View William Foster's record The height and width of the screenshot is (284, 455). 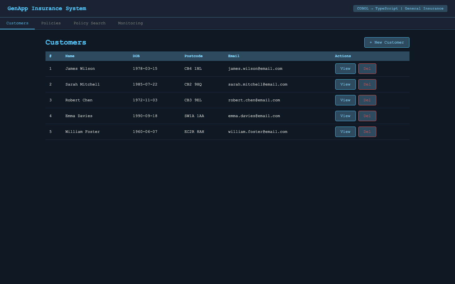(345, 132)
